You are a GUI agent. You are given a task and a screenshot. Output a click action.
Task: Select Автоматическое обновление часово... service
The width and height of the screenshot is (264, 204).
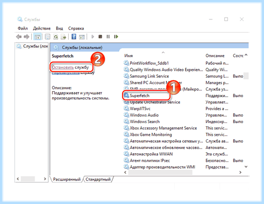[166, 148]
